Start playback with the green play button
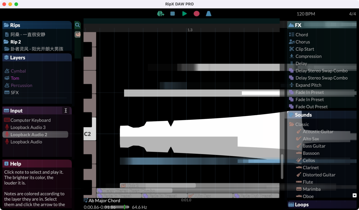The width and height of the screenshot is (359, 210). [185, 13]
